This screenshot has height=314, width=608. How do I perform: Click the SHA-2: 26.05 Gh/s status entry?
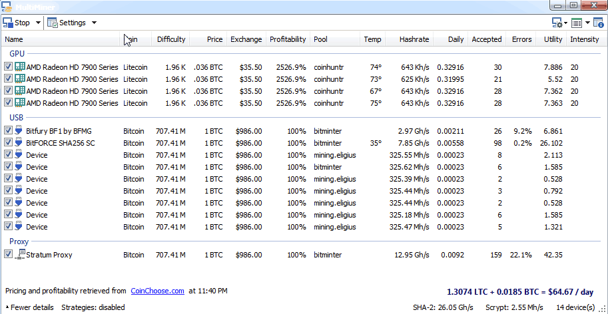click(444, 307)
